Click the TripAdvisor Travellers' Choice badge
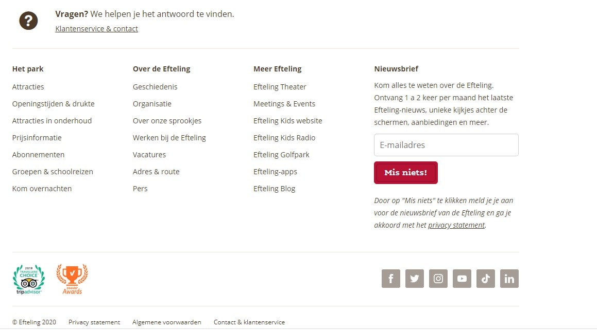Viewport: 597px width, 330px height. pos(29,280)
